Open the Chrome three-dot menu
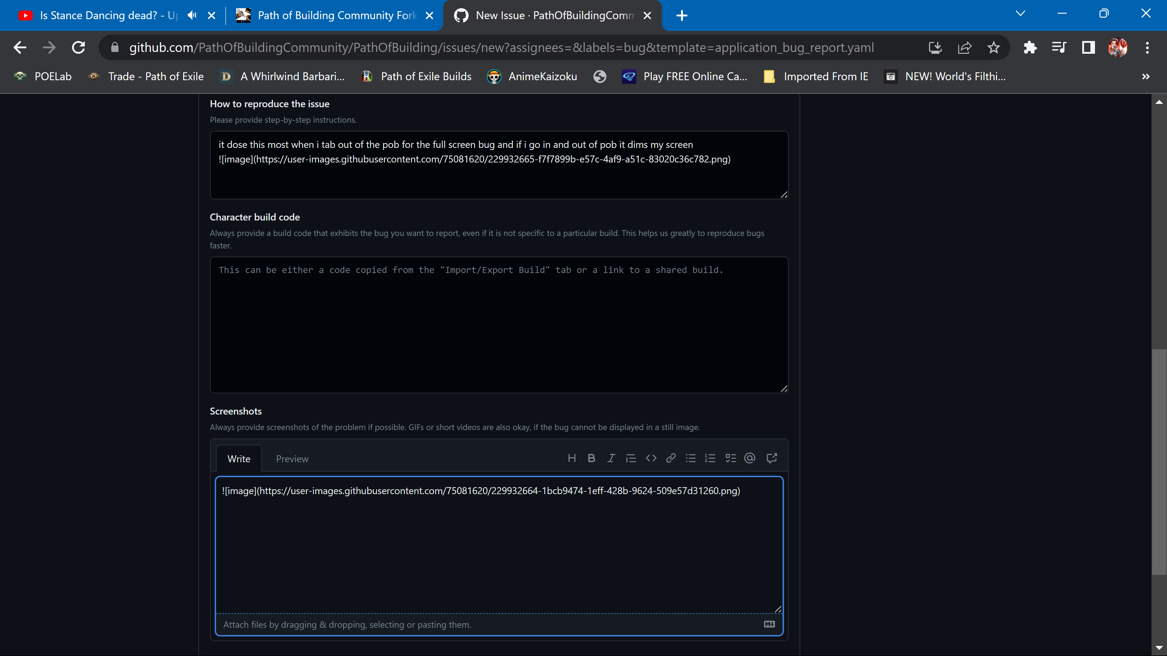The width and height of the screenshot is (1167, 656). (x=1147, y=48)
